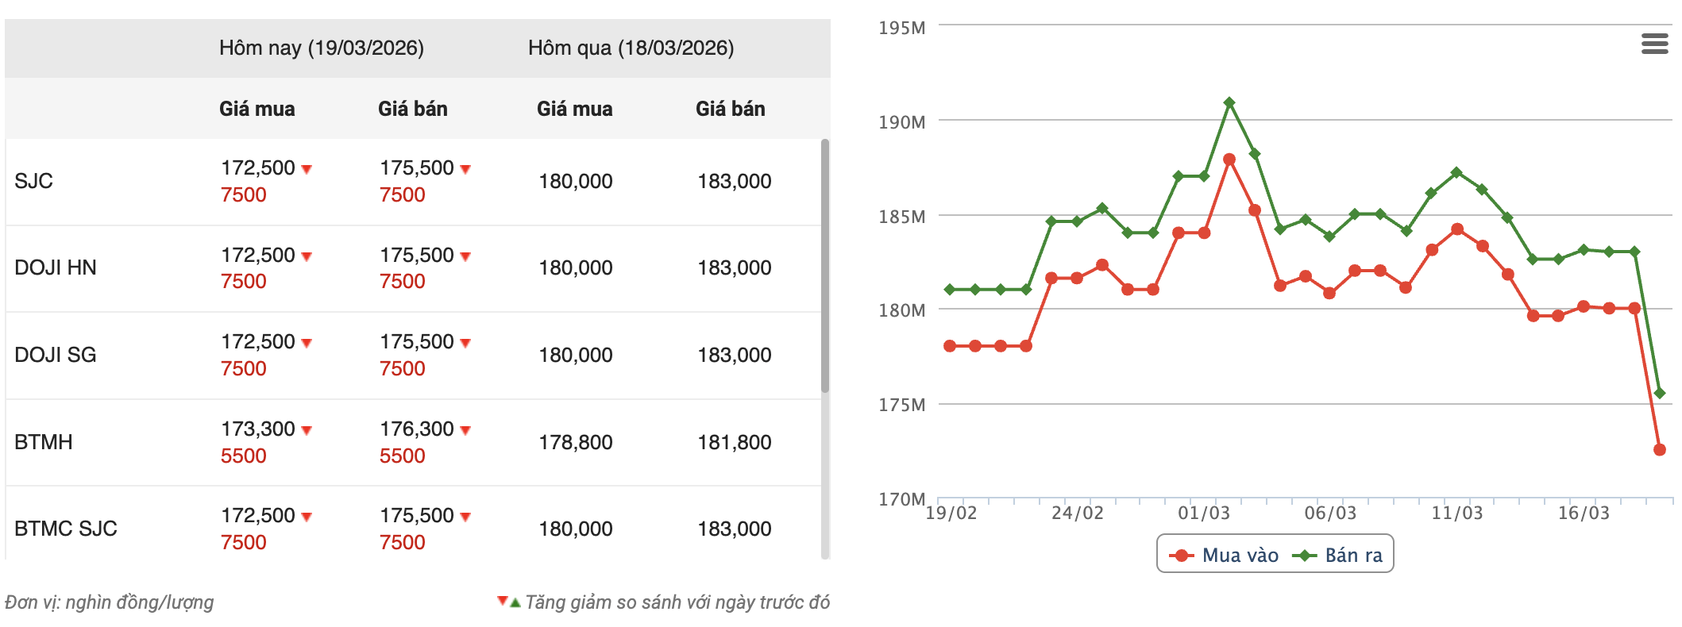Click the DOJI HN row label
This screenshot has height=627, width=1682.
pos(56,267)
